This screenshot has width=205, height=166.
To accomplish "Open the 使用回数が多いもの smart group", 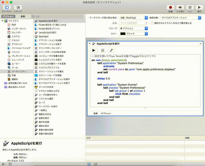I will tap(18, 83).
